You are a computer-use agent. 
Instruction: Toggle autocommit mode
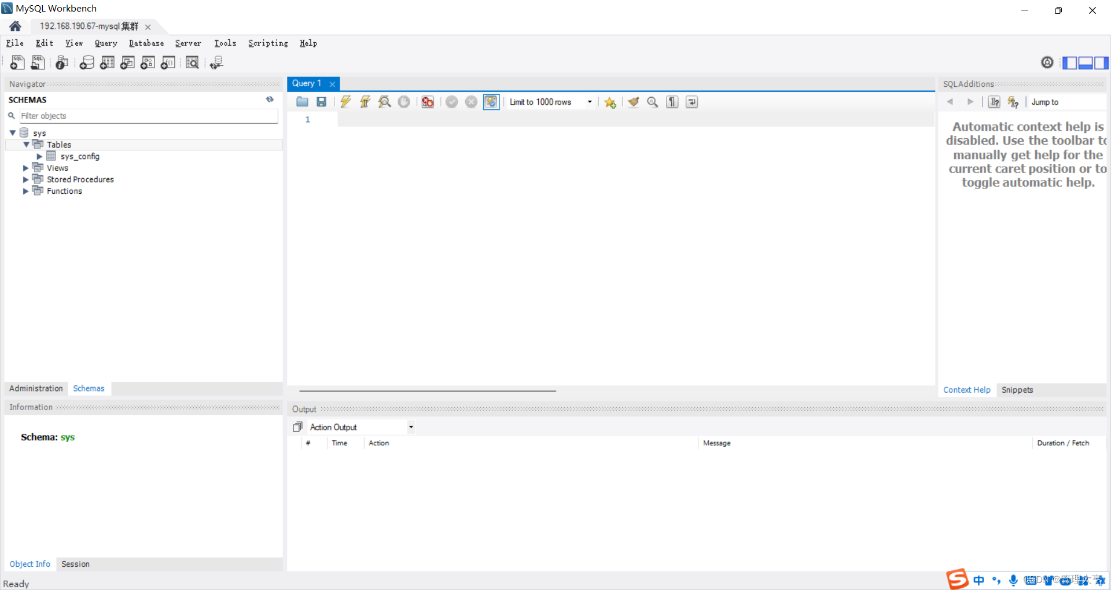pyautogui.click(x=491, y=102)
